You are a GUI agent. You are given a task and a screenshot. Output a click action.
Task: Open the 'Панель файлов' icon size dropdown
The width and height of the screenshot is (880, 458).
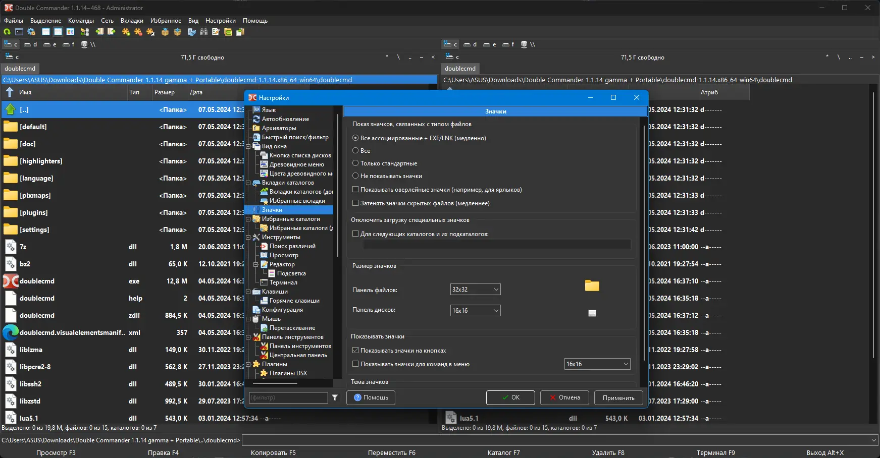coord(475,290)
